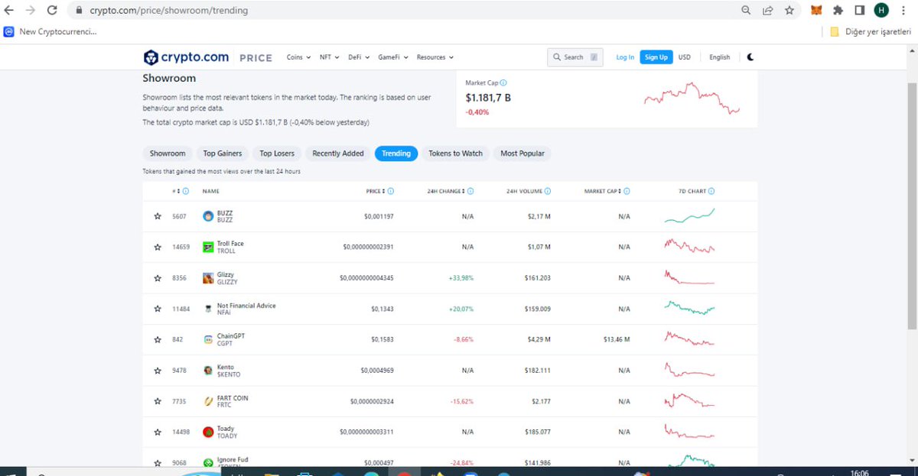
Task: Star the Troll Face token row
Action: [x=158, y=248]
